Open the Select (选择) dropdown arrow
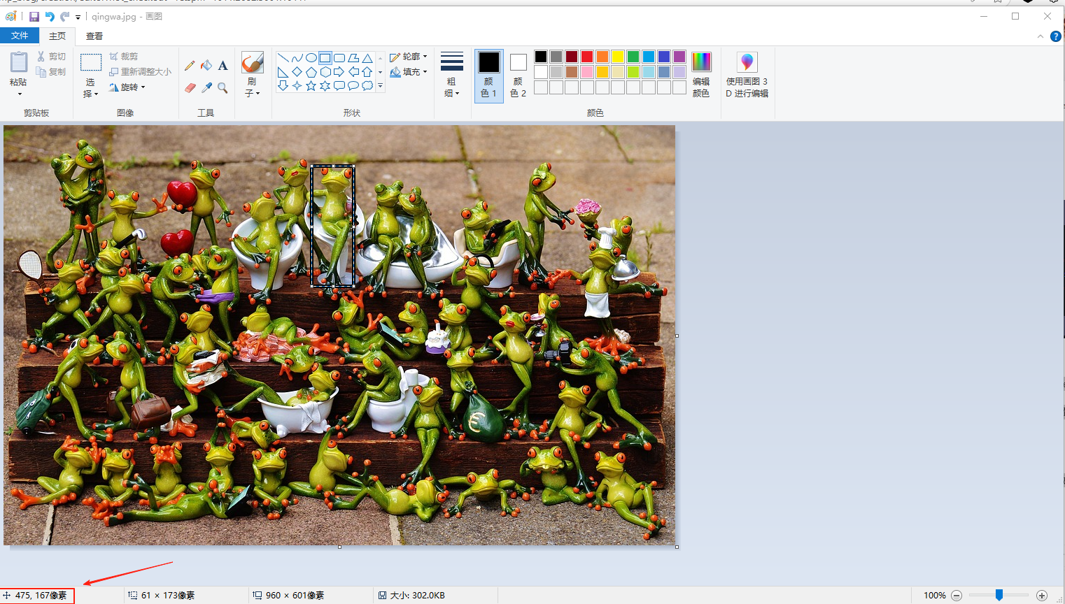1065x604 pixels. click(96, 94)
